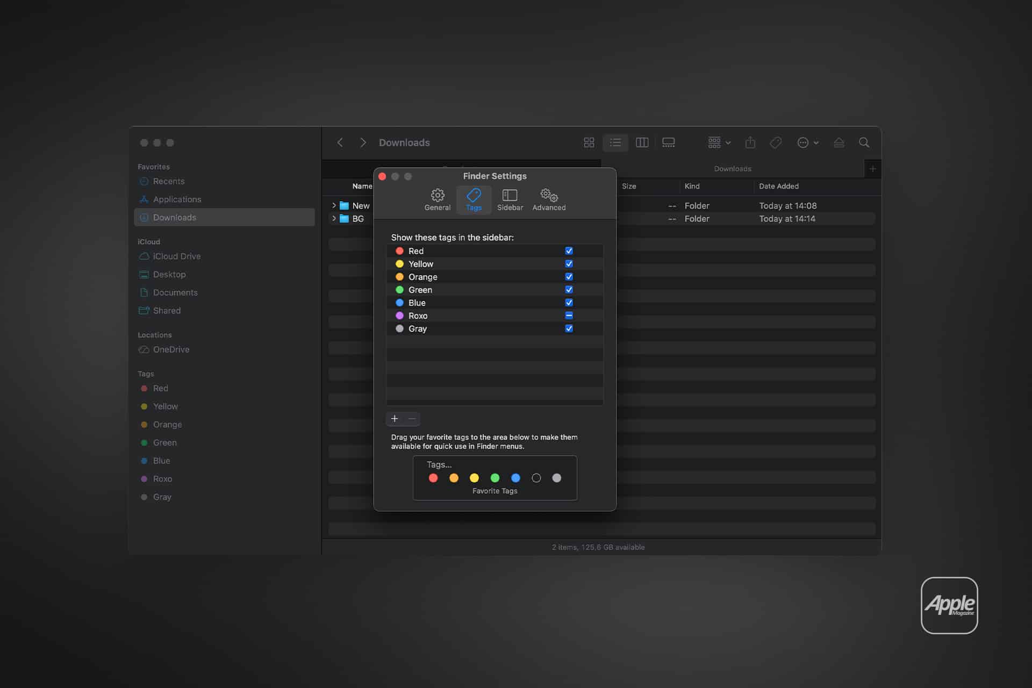
Task: Open OneDrive location in sidebar
Action: [x=224, y=349]
